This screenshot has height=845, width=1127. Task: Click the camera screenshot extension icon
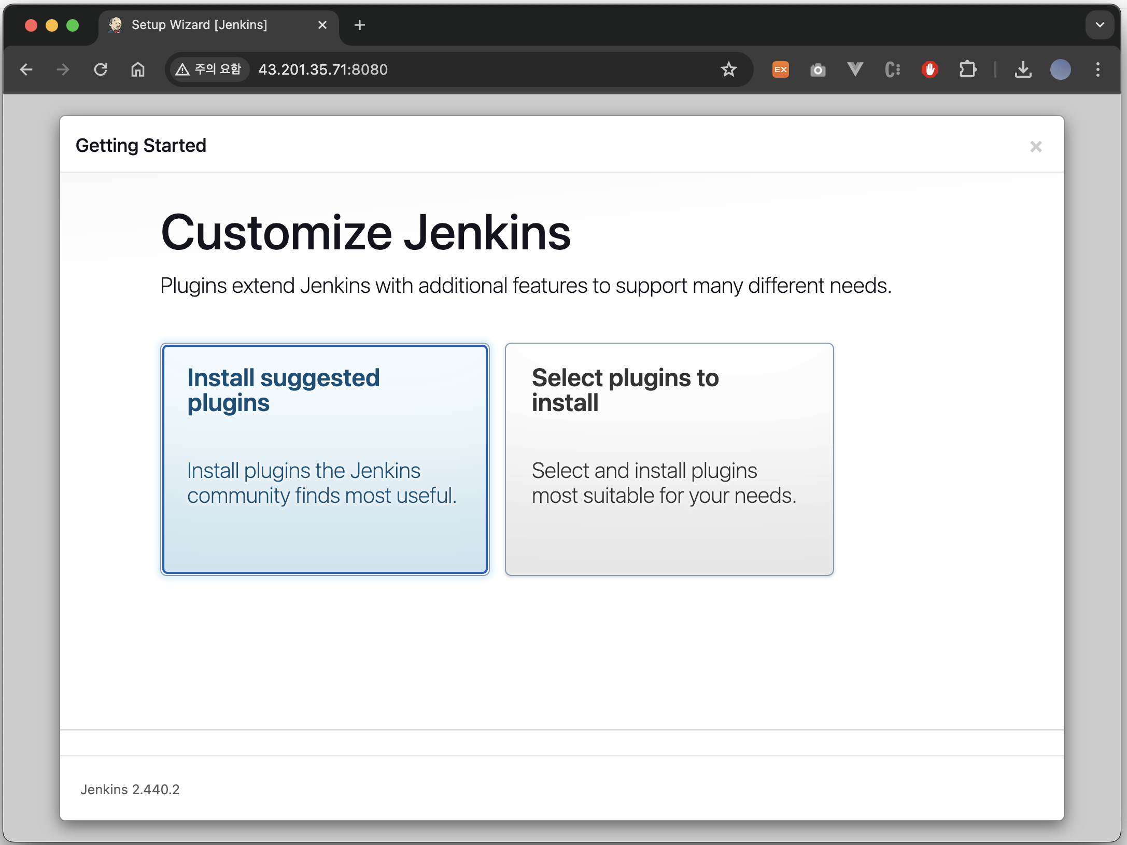(x=818, y=69)
